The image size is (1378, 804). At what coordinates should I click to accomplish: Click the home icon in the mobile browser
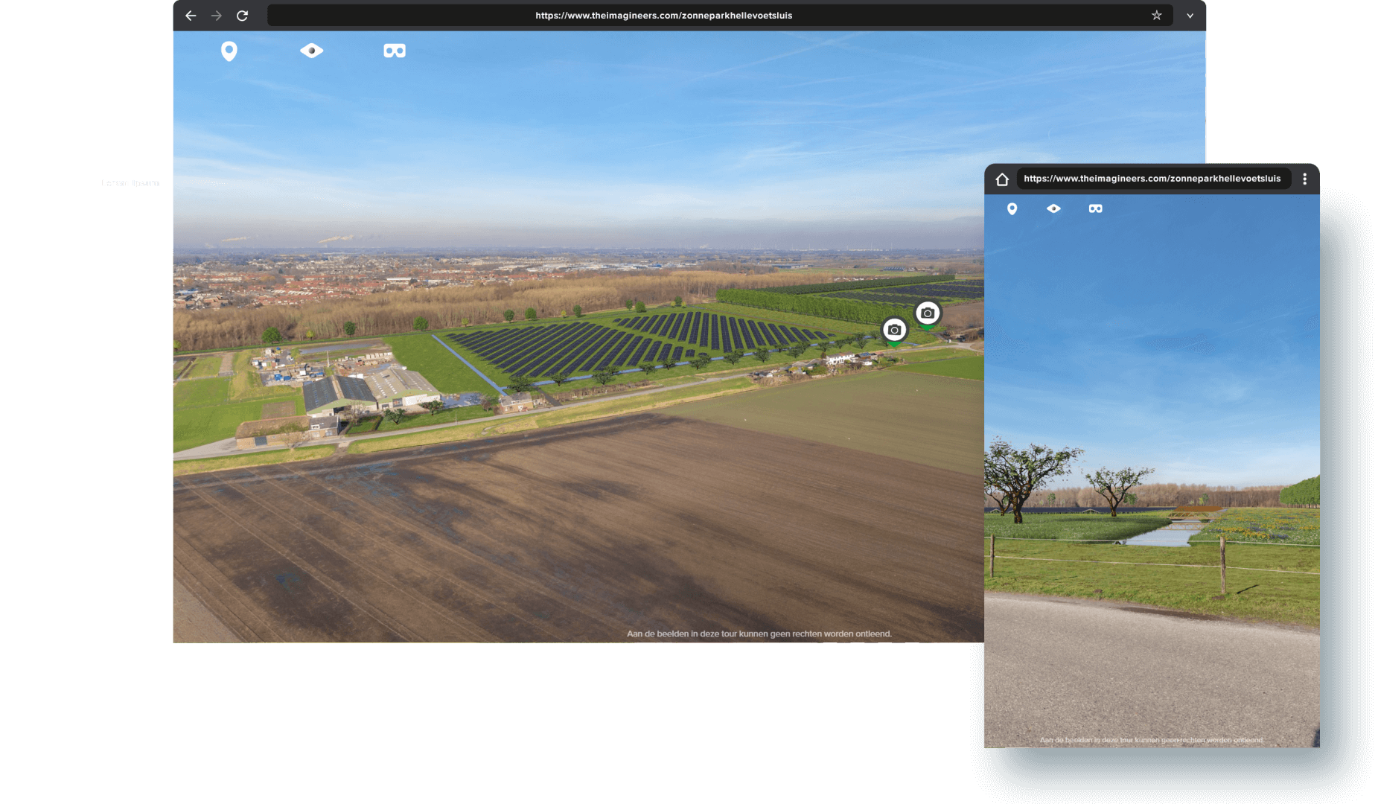[x=1002, y=179]
